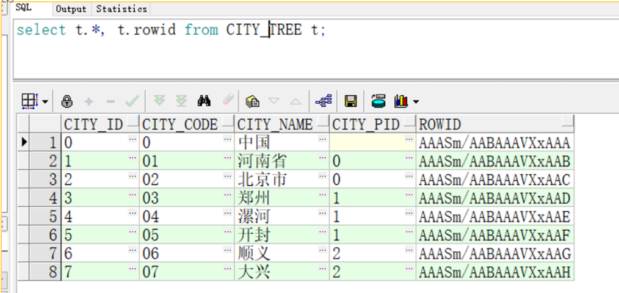This screenshot has width=619, height=293.
Task: Open the chart dropdown arrow
Action: [416, 102]
